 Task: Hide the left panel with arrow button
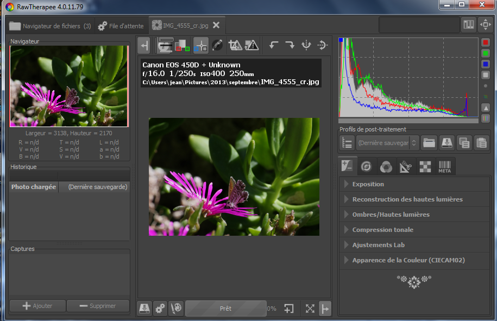pyautogui.click(x=144, y=45)
